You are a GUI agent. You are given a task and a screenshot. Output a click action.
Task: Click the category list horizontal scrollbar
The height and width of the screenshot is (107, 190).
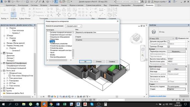[58, 60]
